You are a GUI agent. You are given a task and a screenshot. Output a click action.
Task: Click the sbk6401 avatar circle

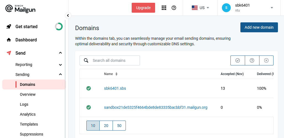(226, 8)
